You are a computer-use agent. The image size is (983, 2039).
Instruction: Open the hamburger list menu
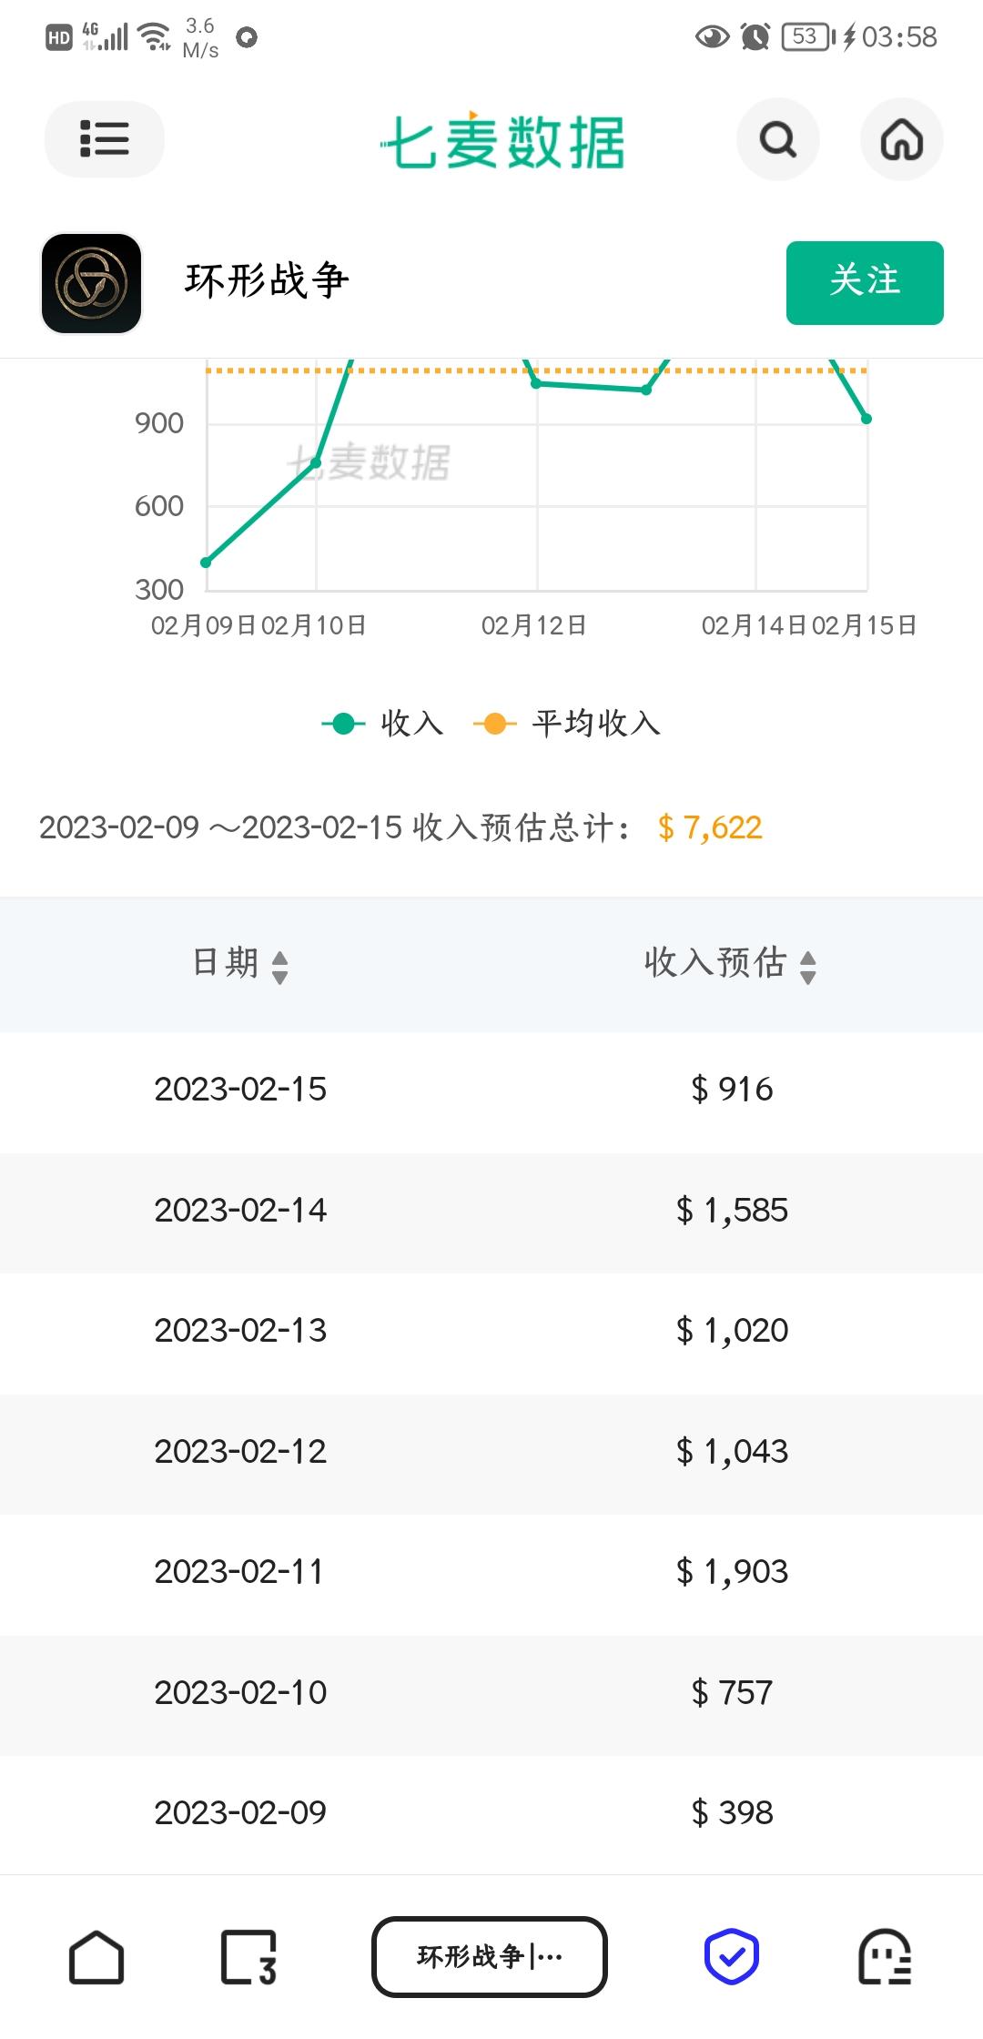click(104, 139)
